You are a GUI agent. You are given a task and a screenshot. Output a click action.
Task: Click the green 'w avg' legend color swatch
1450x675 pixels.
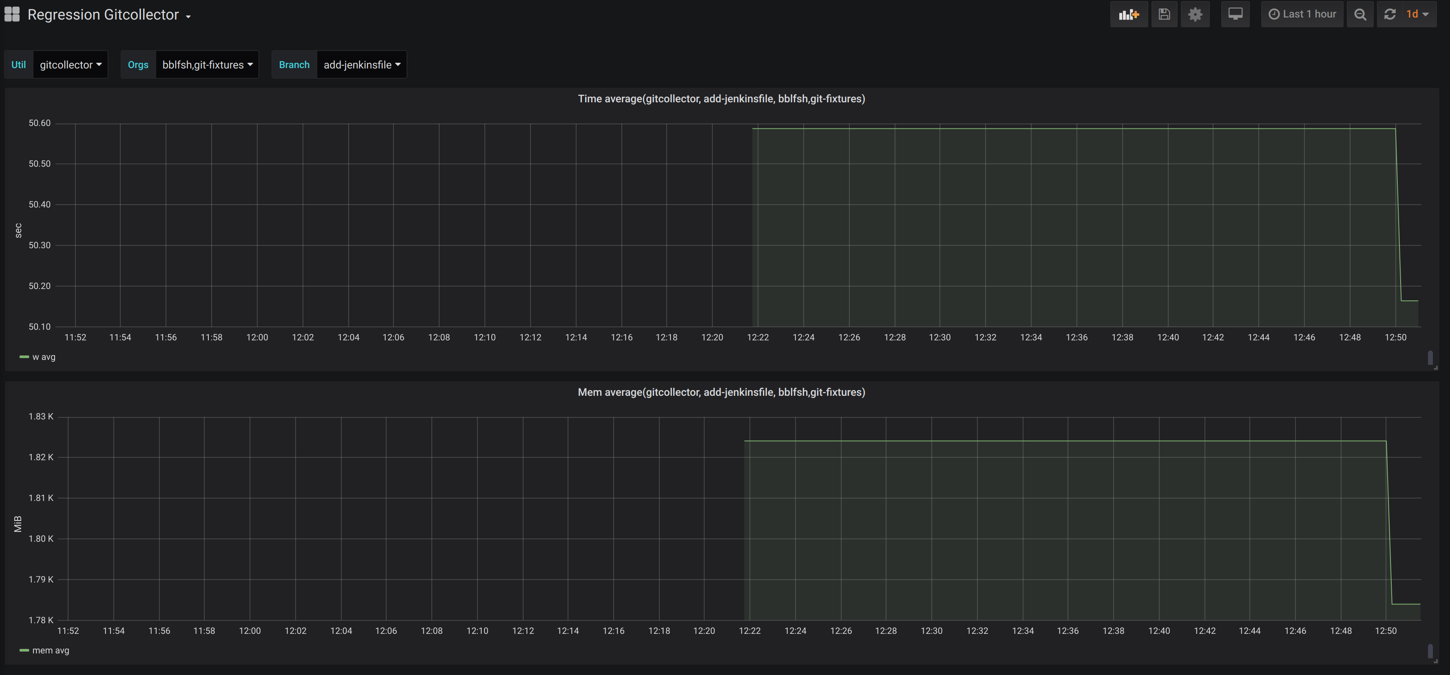pyautogui.click(x=24, y=357)
